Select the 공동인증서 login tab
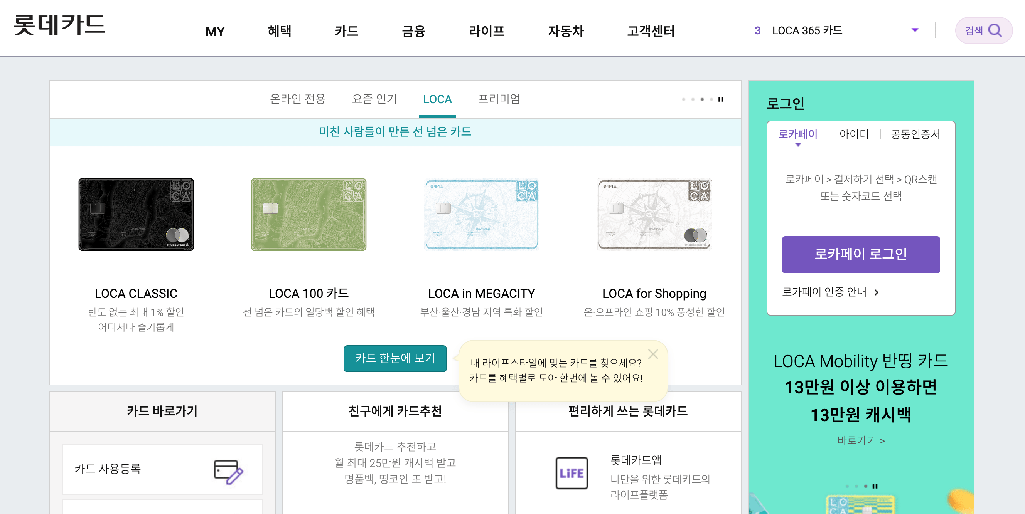The width and height of the screenshot is (1025, 514). (x=915, y=134)
